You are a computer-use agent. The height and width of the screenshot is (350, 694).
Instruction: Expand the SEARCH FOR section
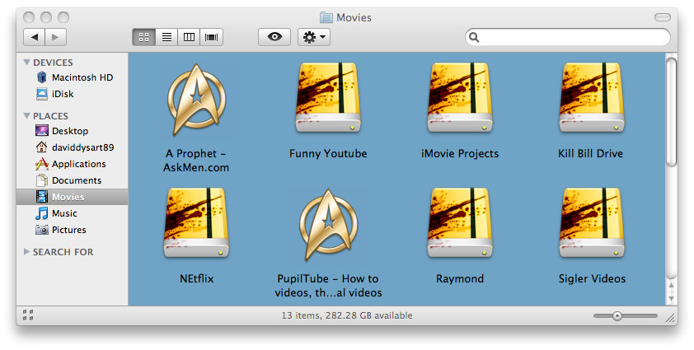tap(26, 252)
